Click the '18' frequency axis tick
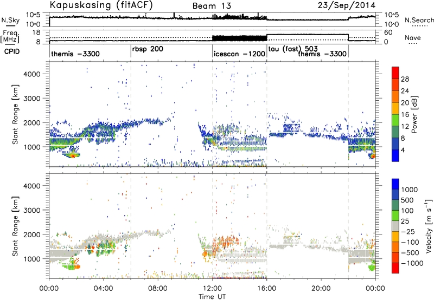This screenshot has height=300, width=434. pyautogui.click(x=36, y=32)
